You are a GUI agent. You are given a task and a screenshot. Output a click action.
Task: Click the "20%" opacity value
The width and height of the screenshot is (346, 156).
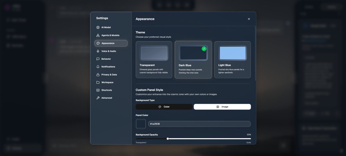point(249,135)
